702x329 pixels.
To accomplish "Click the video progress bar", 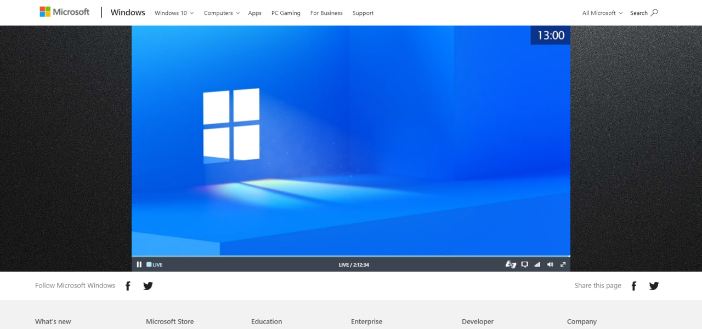I will tap(351, 256).
